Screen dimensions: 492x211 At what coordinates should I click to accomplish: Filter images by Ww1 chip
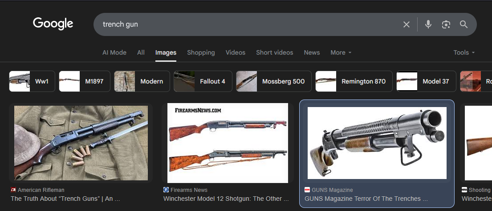pyautogui.click(x=32, y=81)
